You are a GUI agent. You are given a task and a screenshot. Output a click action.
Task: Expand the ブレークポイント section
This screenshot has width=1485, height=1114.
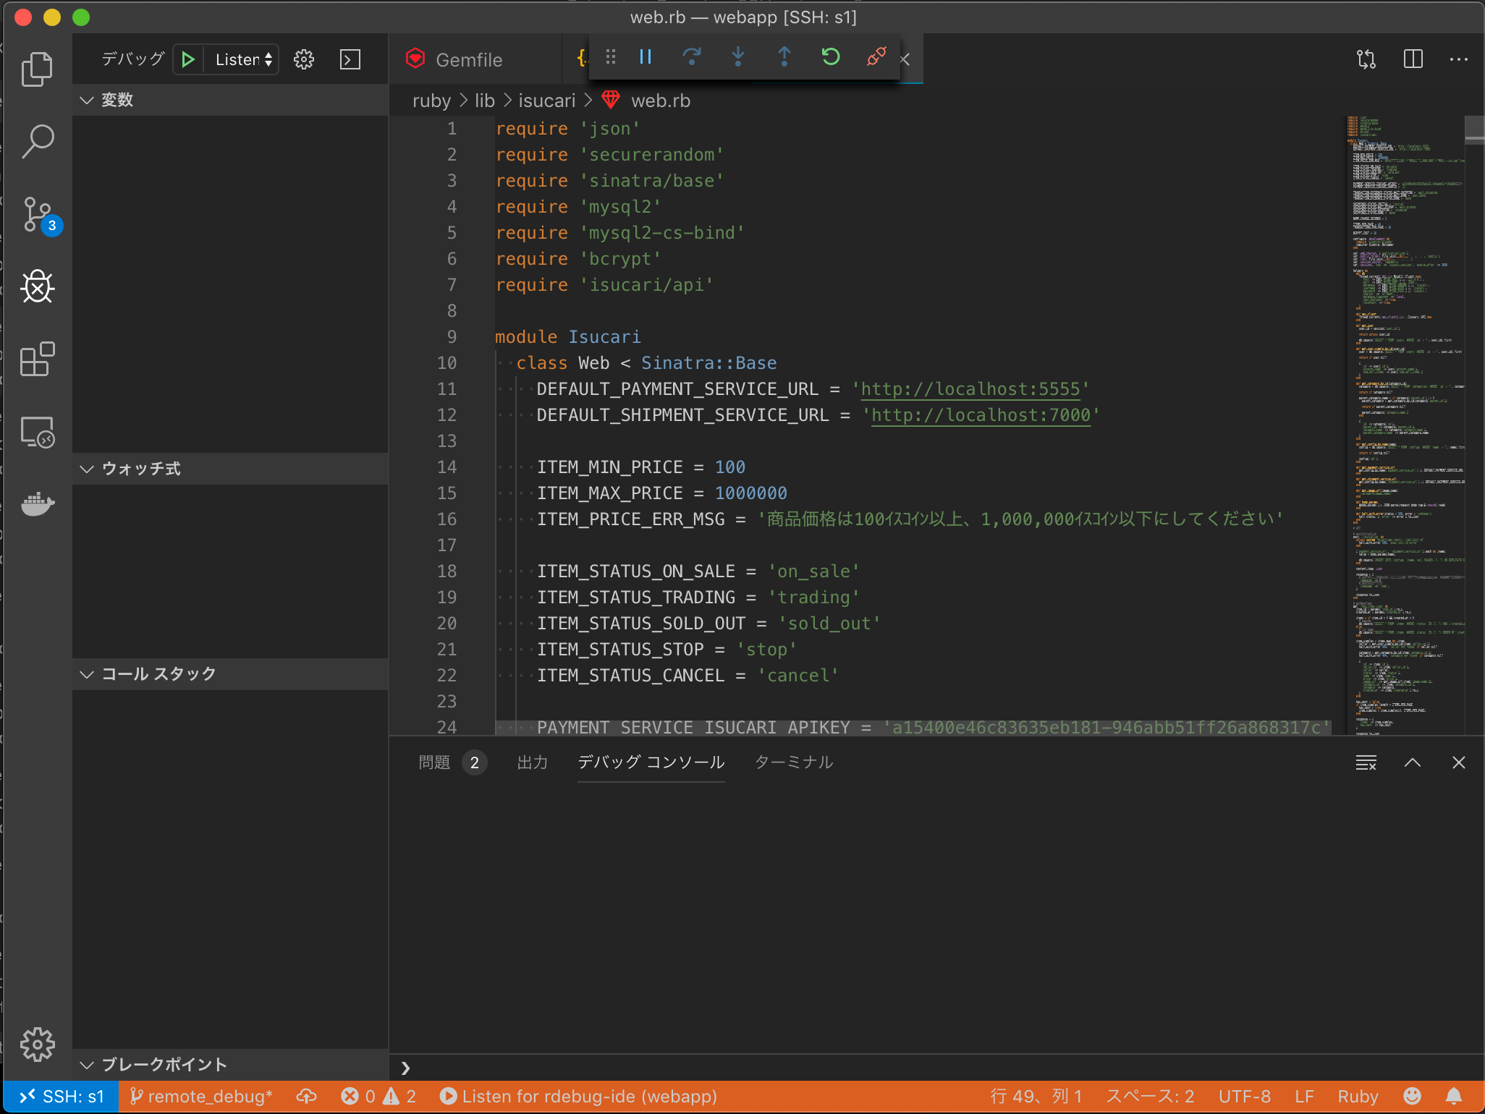tap(230, 1065)
